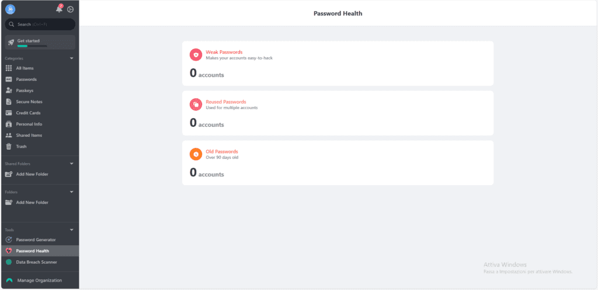Collapse the Tools section arrow
This screenshot has height=290, width=598.
(72, 230)
